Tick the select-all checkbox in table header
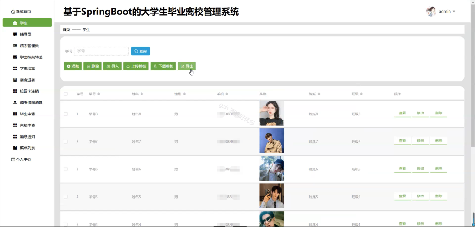475x227 pixels. (x=66, y=94)
